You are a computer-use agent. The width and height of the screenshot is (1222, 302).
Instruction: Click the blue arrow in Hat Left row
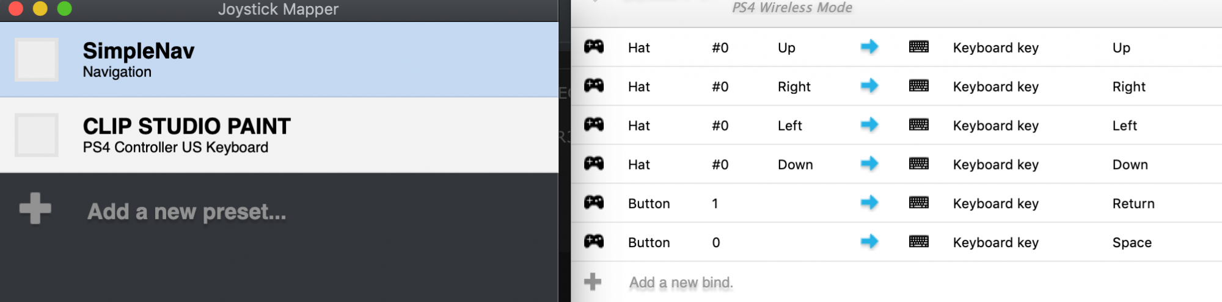tap(869, 125)
